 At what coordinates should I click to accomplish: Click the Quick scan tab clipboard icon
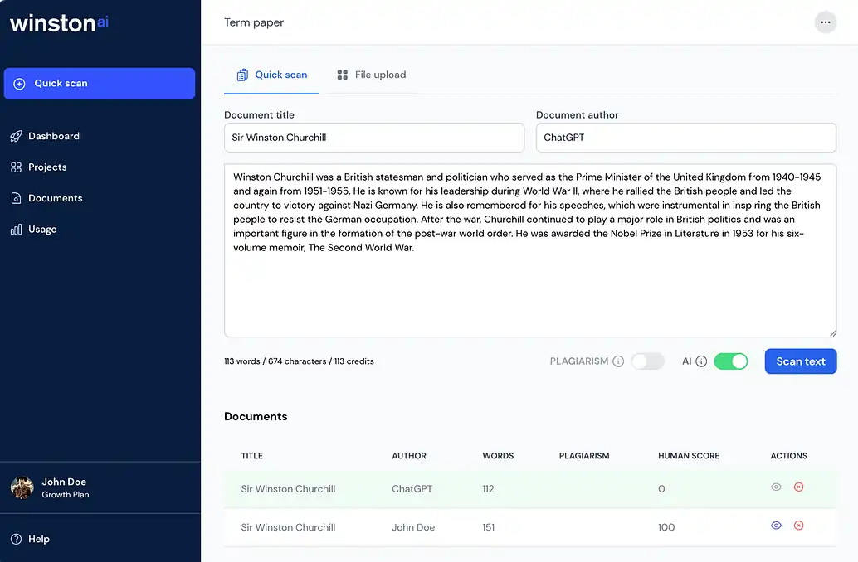[x=242, y=75]
